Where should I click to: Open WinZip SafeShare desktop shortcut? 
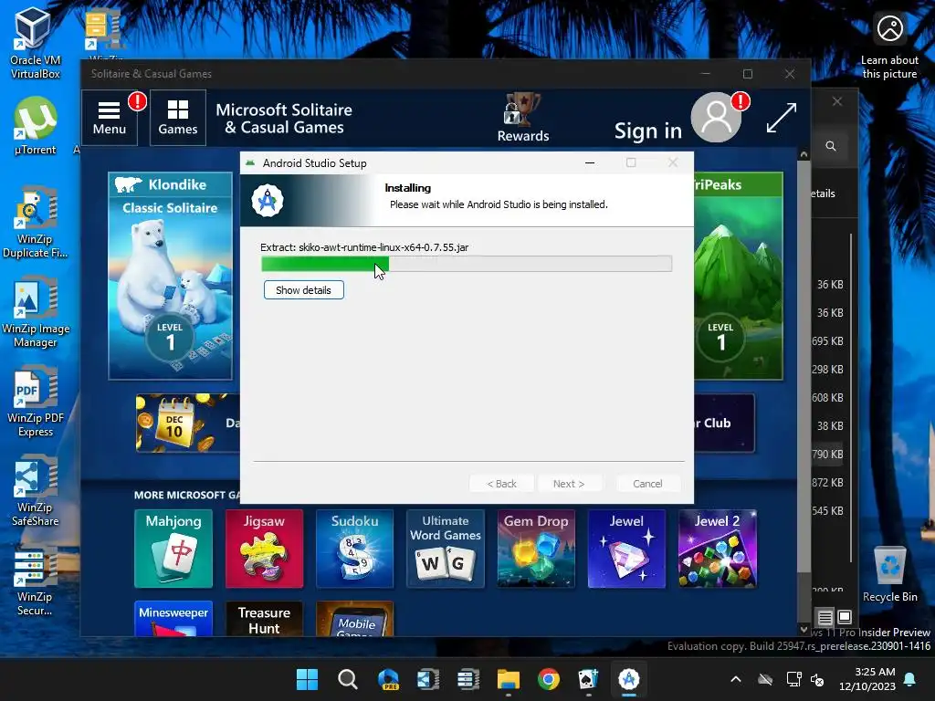coord(36,490)
